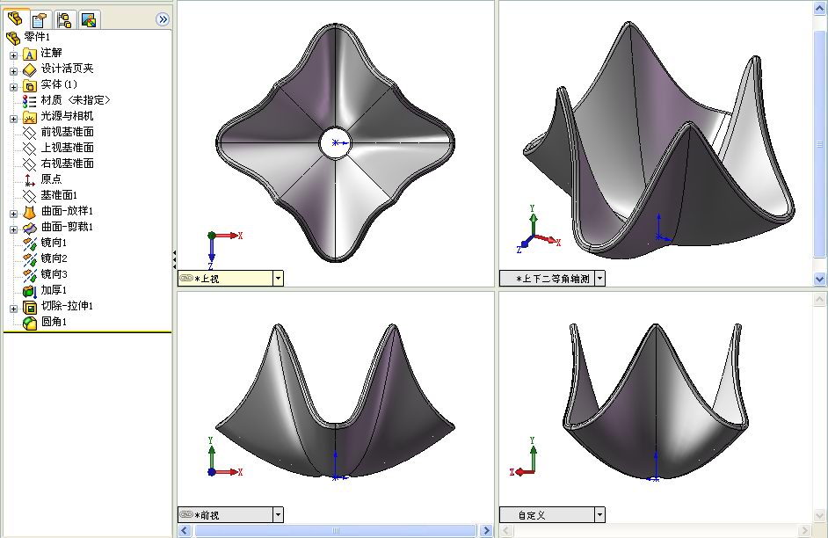Open the *上视 view orientation dropdown

(x=278, y=279)
